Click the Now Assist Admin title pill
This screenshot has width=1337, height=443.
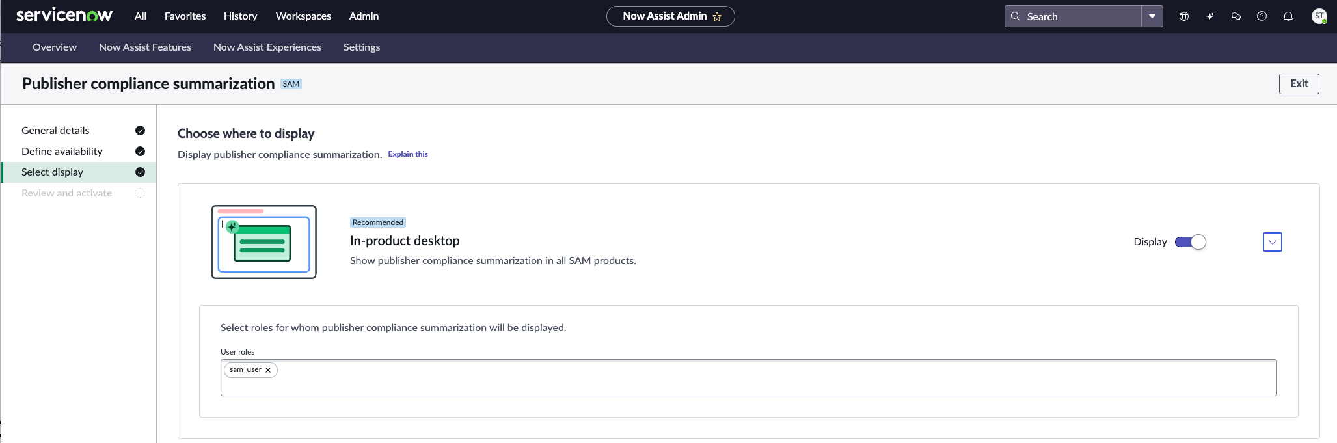coord(671,16)
